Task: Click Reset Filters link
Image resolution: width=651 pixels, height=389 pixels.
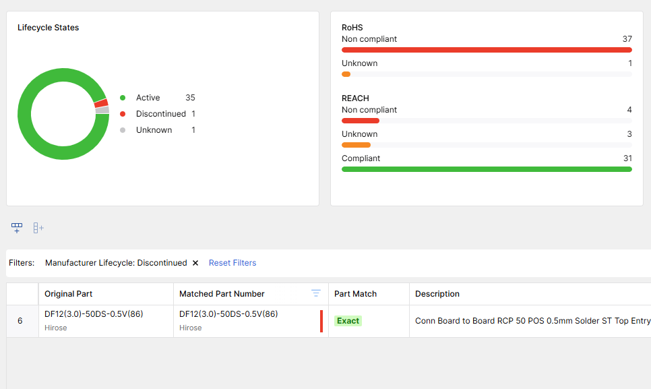Action: [232, 263]
